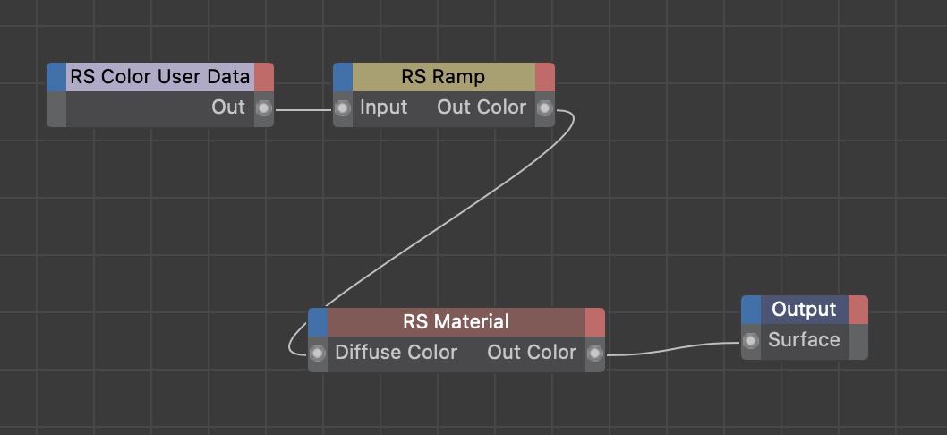Screen dimensions: 947x435
Task: Open the red outputs corner of RS Material
Action: coord(594,322)
